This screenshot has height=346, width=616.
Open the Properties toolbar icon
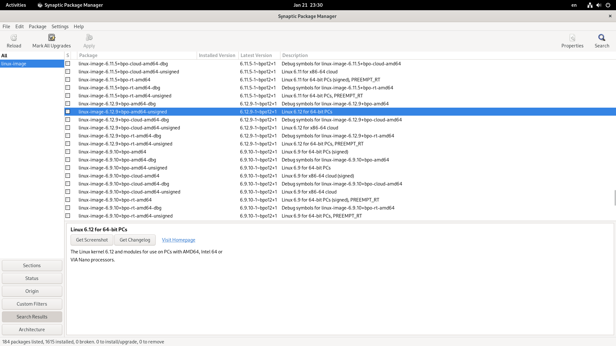[x=572, y=38]
